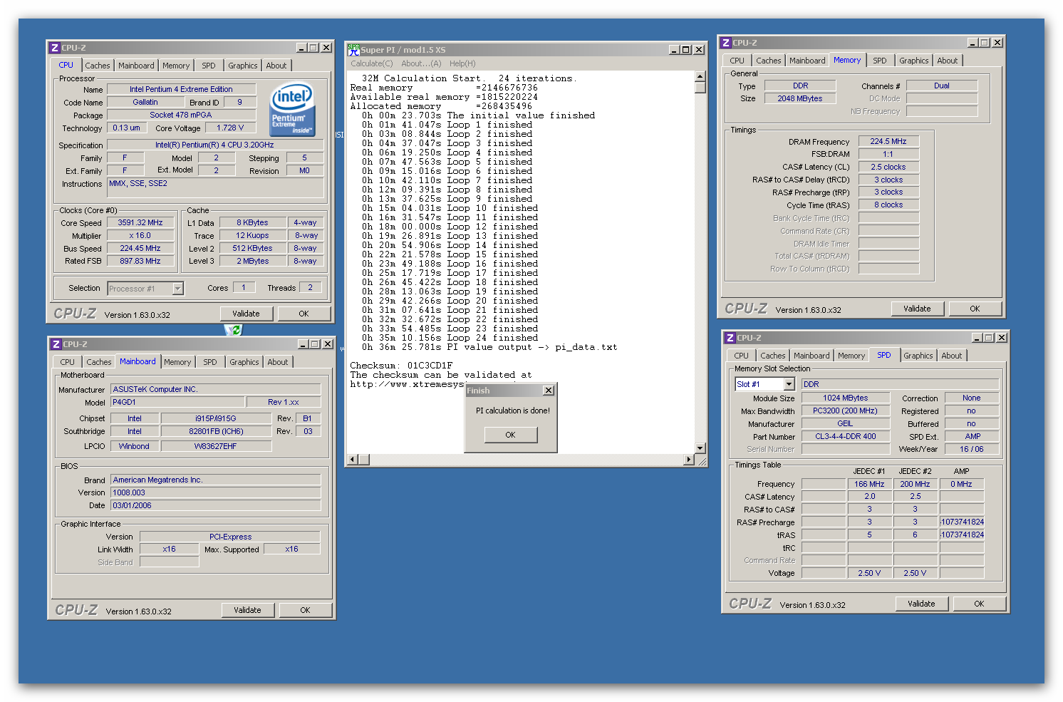The image size is (1063, 702).
Task: Click Validate in the top-right Memory window
Action: tap(917, 309)
